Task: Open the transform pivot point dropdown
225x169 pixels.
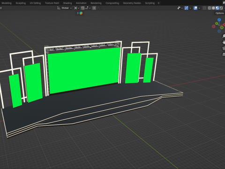Action: point(76,8)
